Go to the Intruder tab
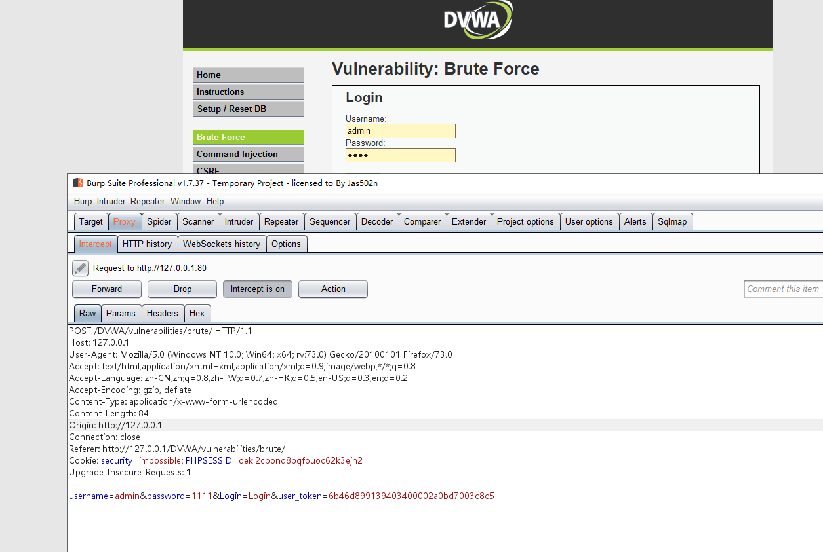823x552 pixels. (239, 221)
